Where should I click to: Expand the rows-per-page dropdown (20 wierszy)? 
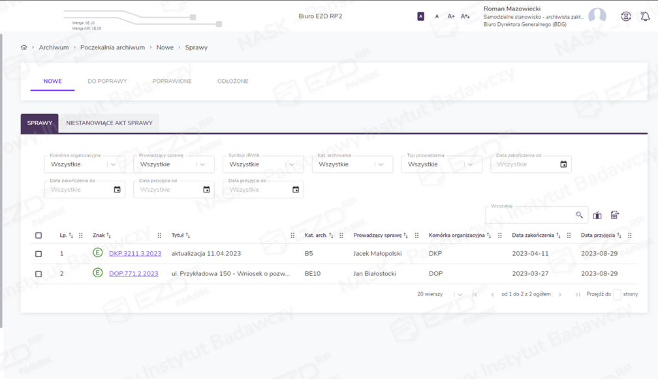pos(460,294)
